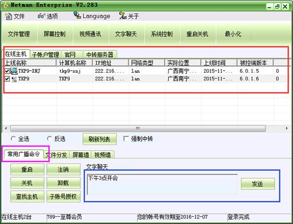This screenshot has height=224, width=293.
Task: Click the Language network icon
Action: (x=77, y=15)
